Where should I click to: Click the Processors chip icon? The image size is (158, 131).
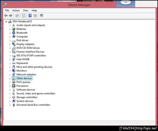click(14, 86)
